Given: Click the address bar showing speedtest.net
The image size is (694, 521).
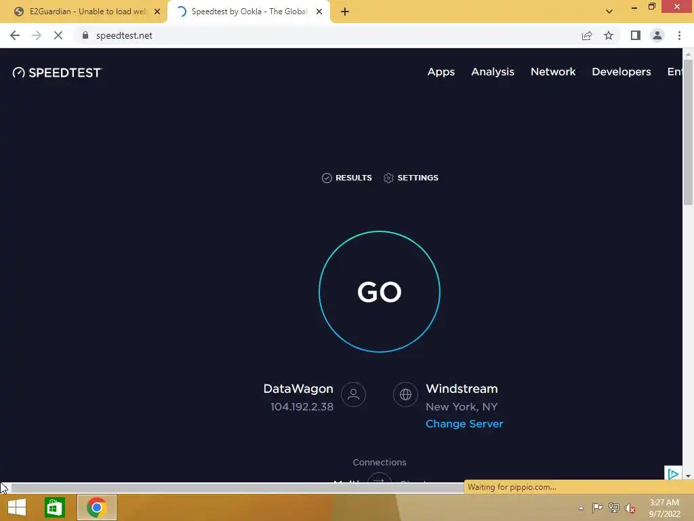Looking at the screenshot, I should click(x=327, y=35).
